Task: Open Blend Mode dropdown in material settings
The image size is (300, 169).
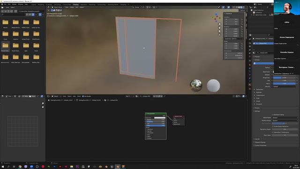Action: pos(285,118)
